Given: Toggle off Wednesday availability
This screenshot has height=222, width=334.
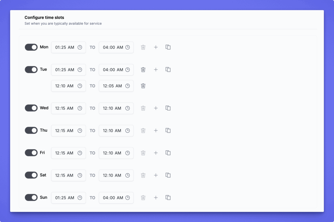Looking at the screenshot, I should point(31,108).
